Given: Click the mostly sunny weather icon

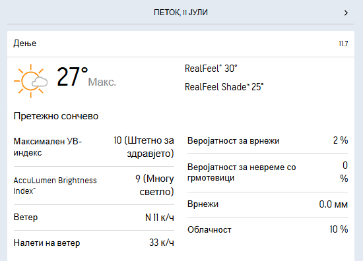Looking at the screenshot, I should click(31, 81).
